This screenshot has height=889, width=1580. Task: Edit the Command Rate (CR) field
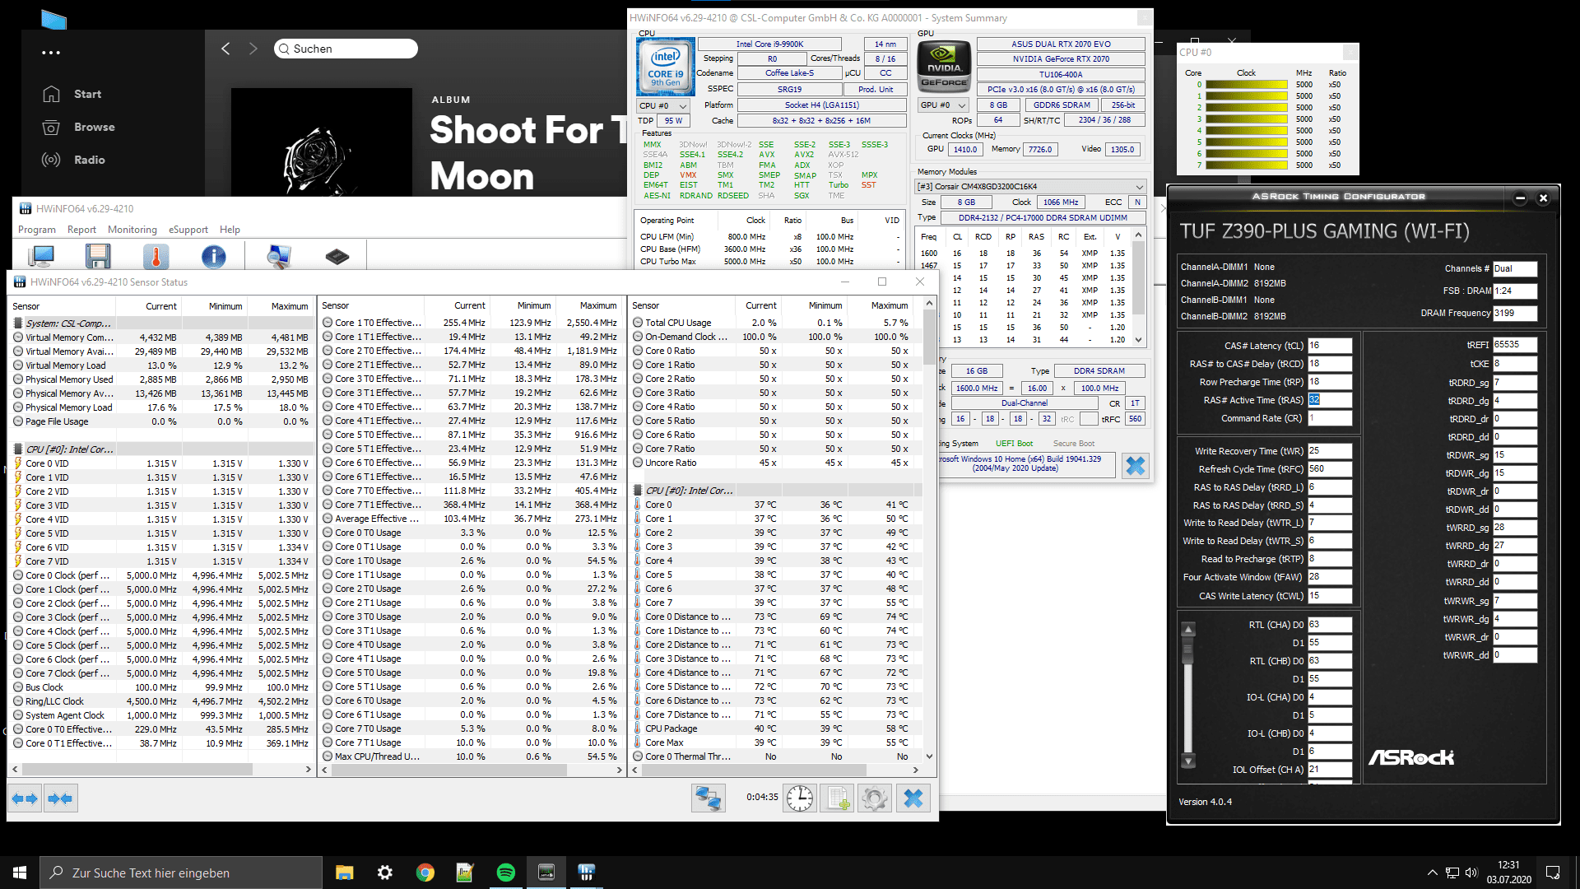1329,418
